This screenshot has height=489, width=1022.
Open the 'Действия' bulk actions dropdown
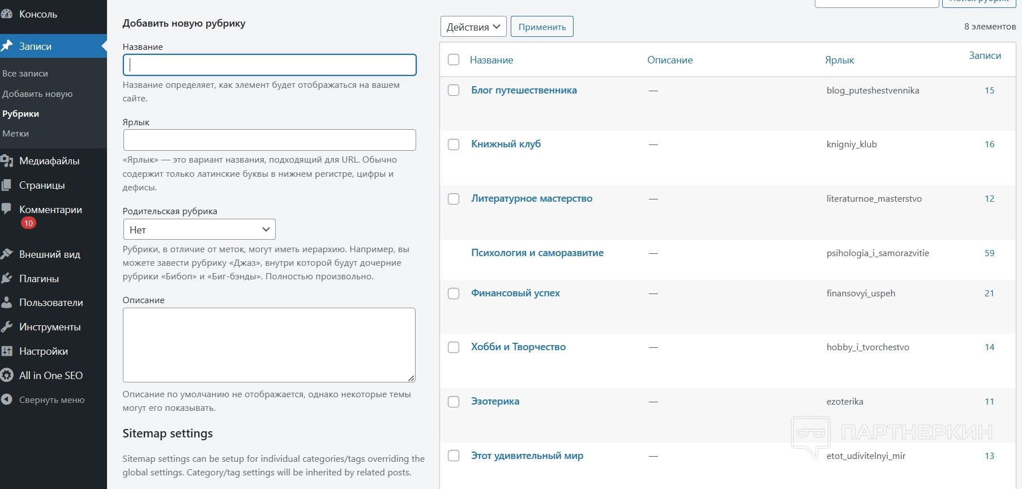coord(473,27)
